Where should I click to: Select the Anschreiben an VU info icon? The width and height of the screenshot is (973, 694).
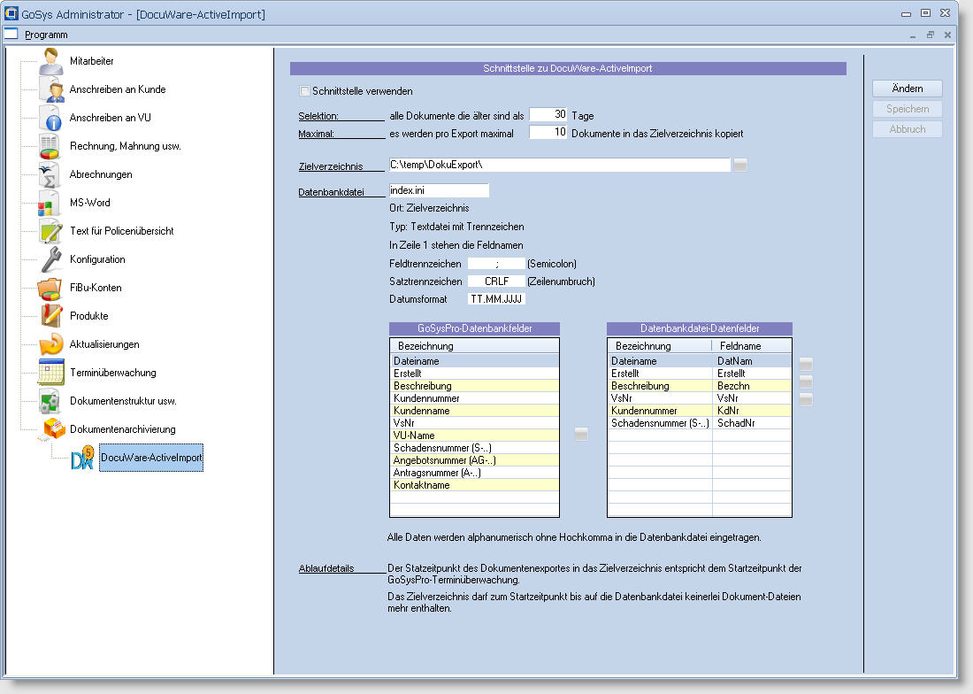coord(50,119)
